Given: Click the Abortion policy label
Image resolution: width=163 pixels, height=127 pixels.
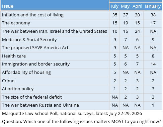Looking at the screenshot, I should click(18, 89).
